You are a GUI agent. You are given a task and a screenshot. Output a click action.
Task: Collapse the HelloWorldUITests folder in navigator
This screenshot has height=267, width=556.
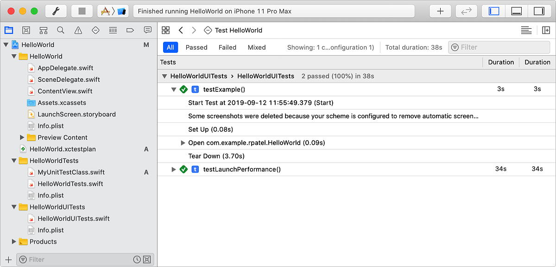pyautogui.click(x=14, y=207)
